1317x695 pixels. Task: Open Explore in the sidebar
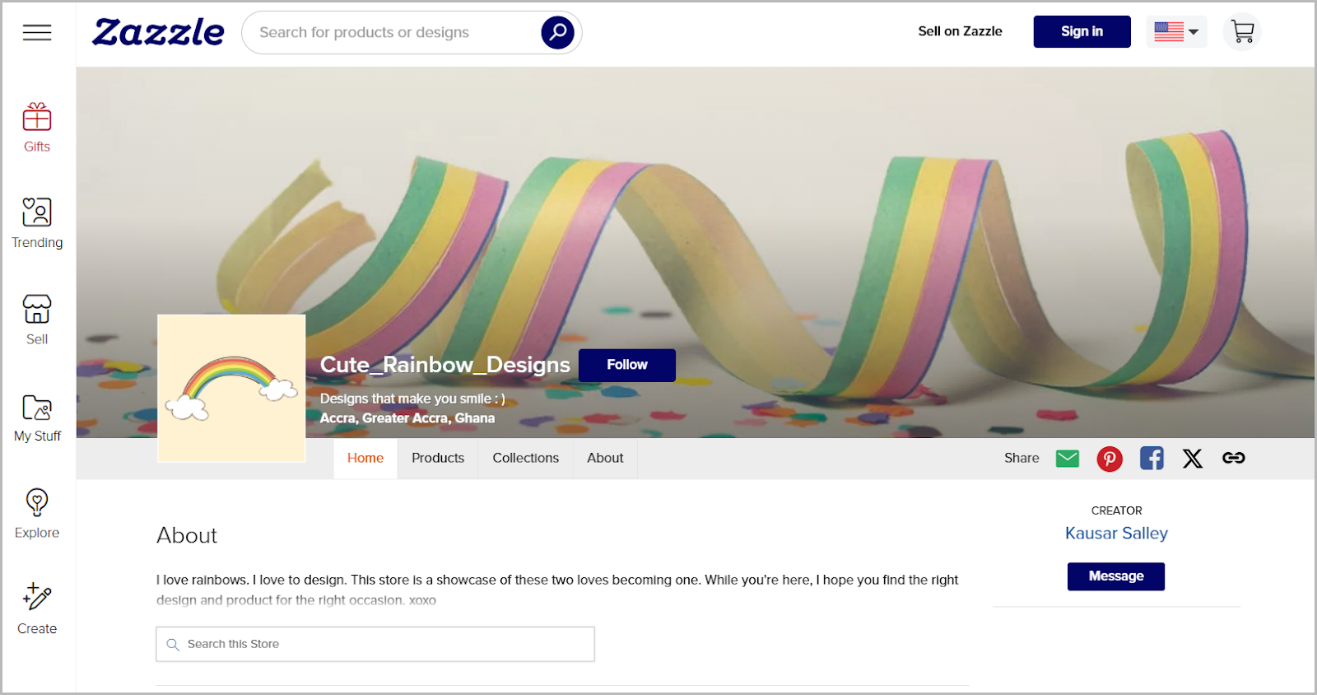(x=37, y=514)
